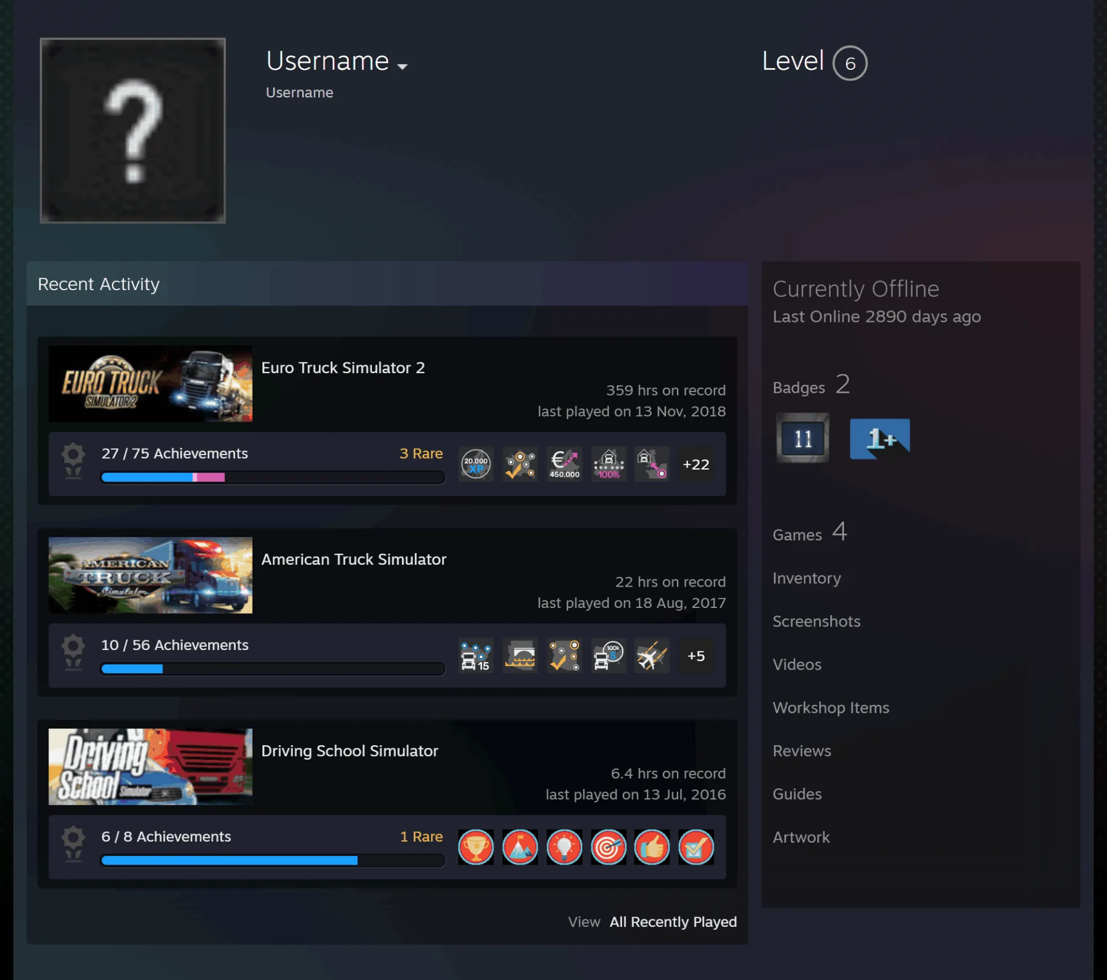Click the Driving School Simulator thumbnail
Screen dimensions: 1107x980
(x=150, y=767)
